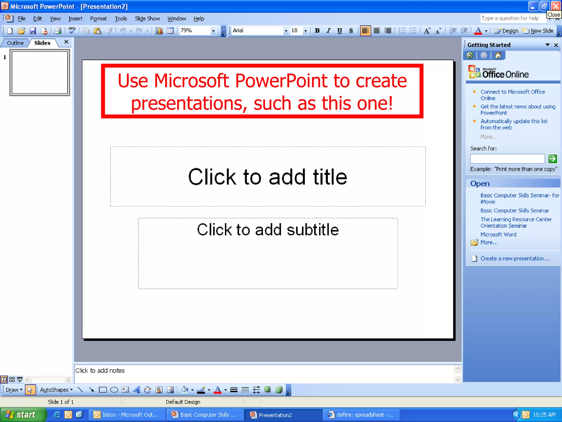This screenshot has width=562, height=422.
Task: Click the Search for input field
Action: point(507,159)
